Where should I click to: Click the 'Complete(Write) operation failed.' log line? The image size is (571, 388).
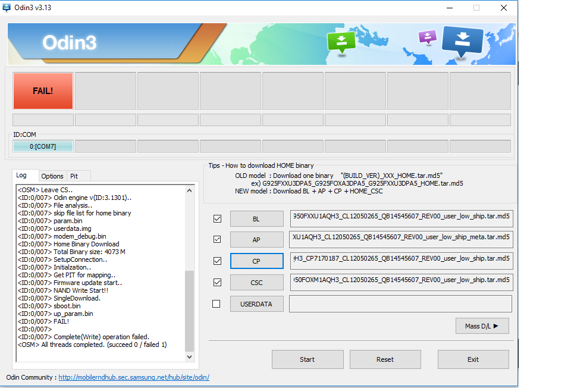click(x=83, y=337)
